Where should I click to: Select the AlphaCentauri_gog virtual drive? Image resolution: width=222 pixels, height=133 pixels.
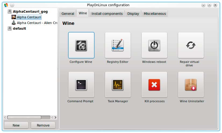click(x=30, y=12)
